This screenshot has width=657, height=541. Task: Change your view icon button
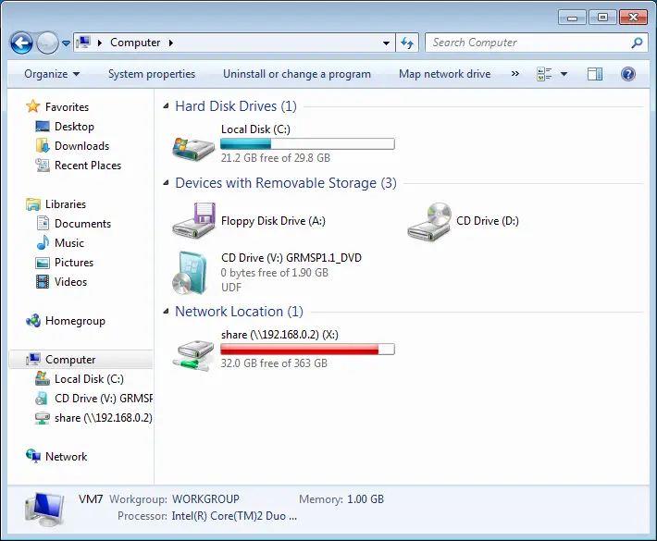pos(544,74)
